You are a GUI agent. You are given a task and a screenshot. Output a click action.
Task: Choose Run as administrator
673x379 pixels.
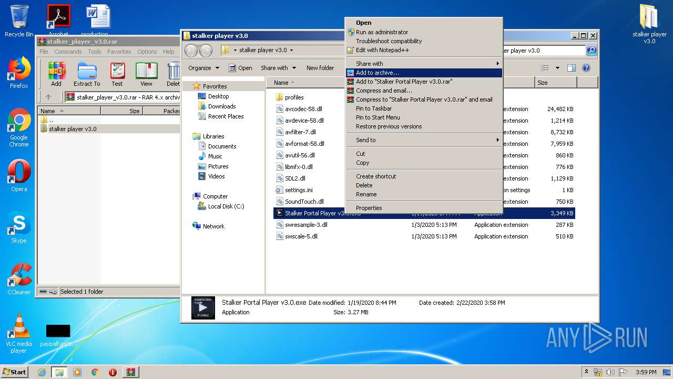click(x=424, y=32)
